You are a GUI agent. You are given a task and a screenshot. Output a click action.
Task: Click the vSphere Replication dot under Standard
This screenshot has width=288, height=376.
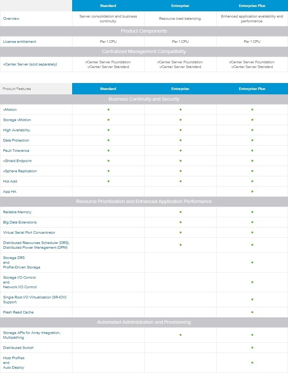click(x=108, y=171)
